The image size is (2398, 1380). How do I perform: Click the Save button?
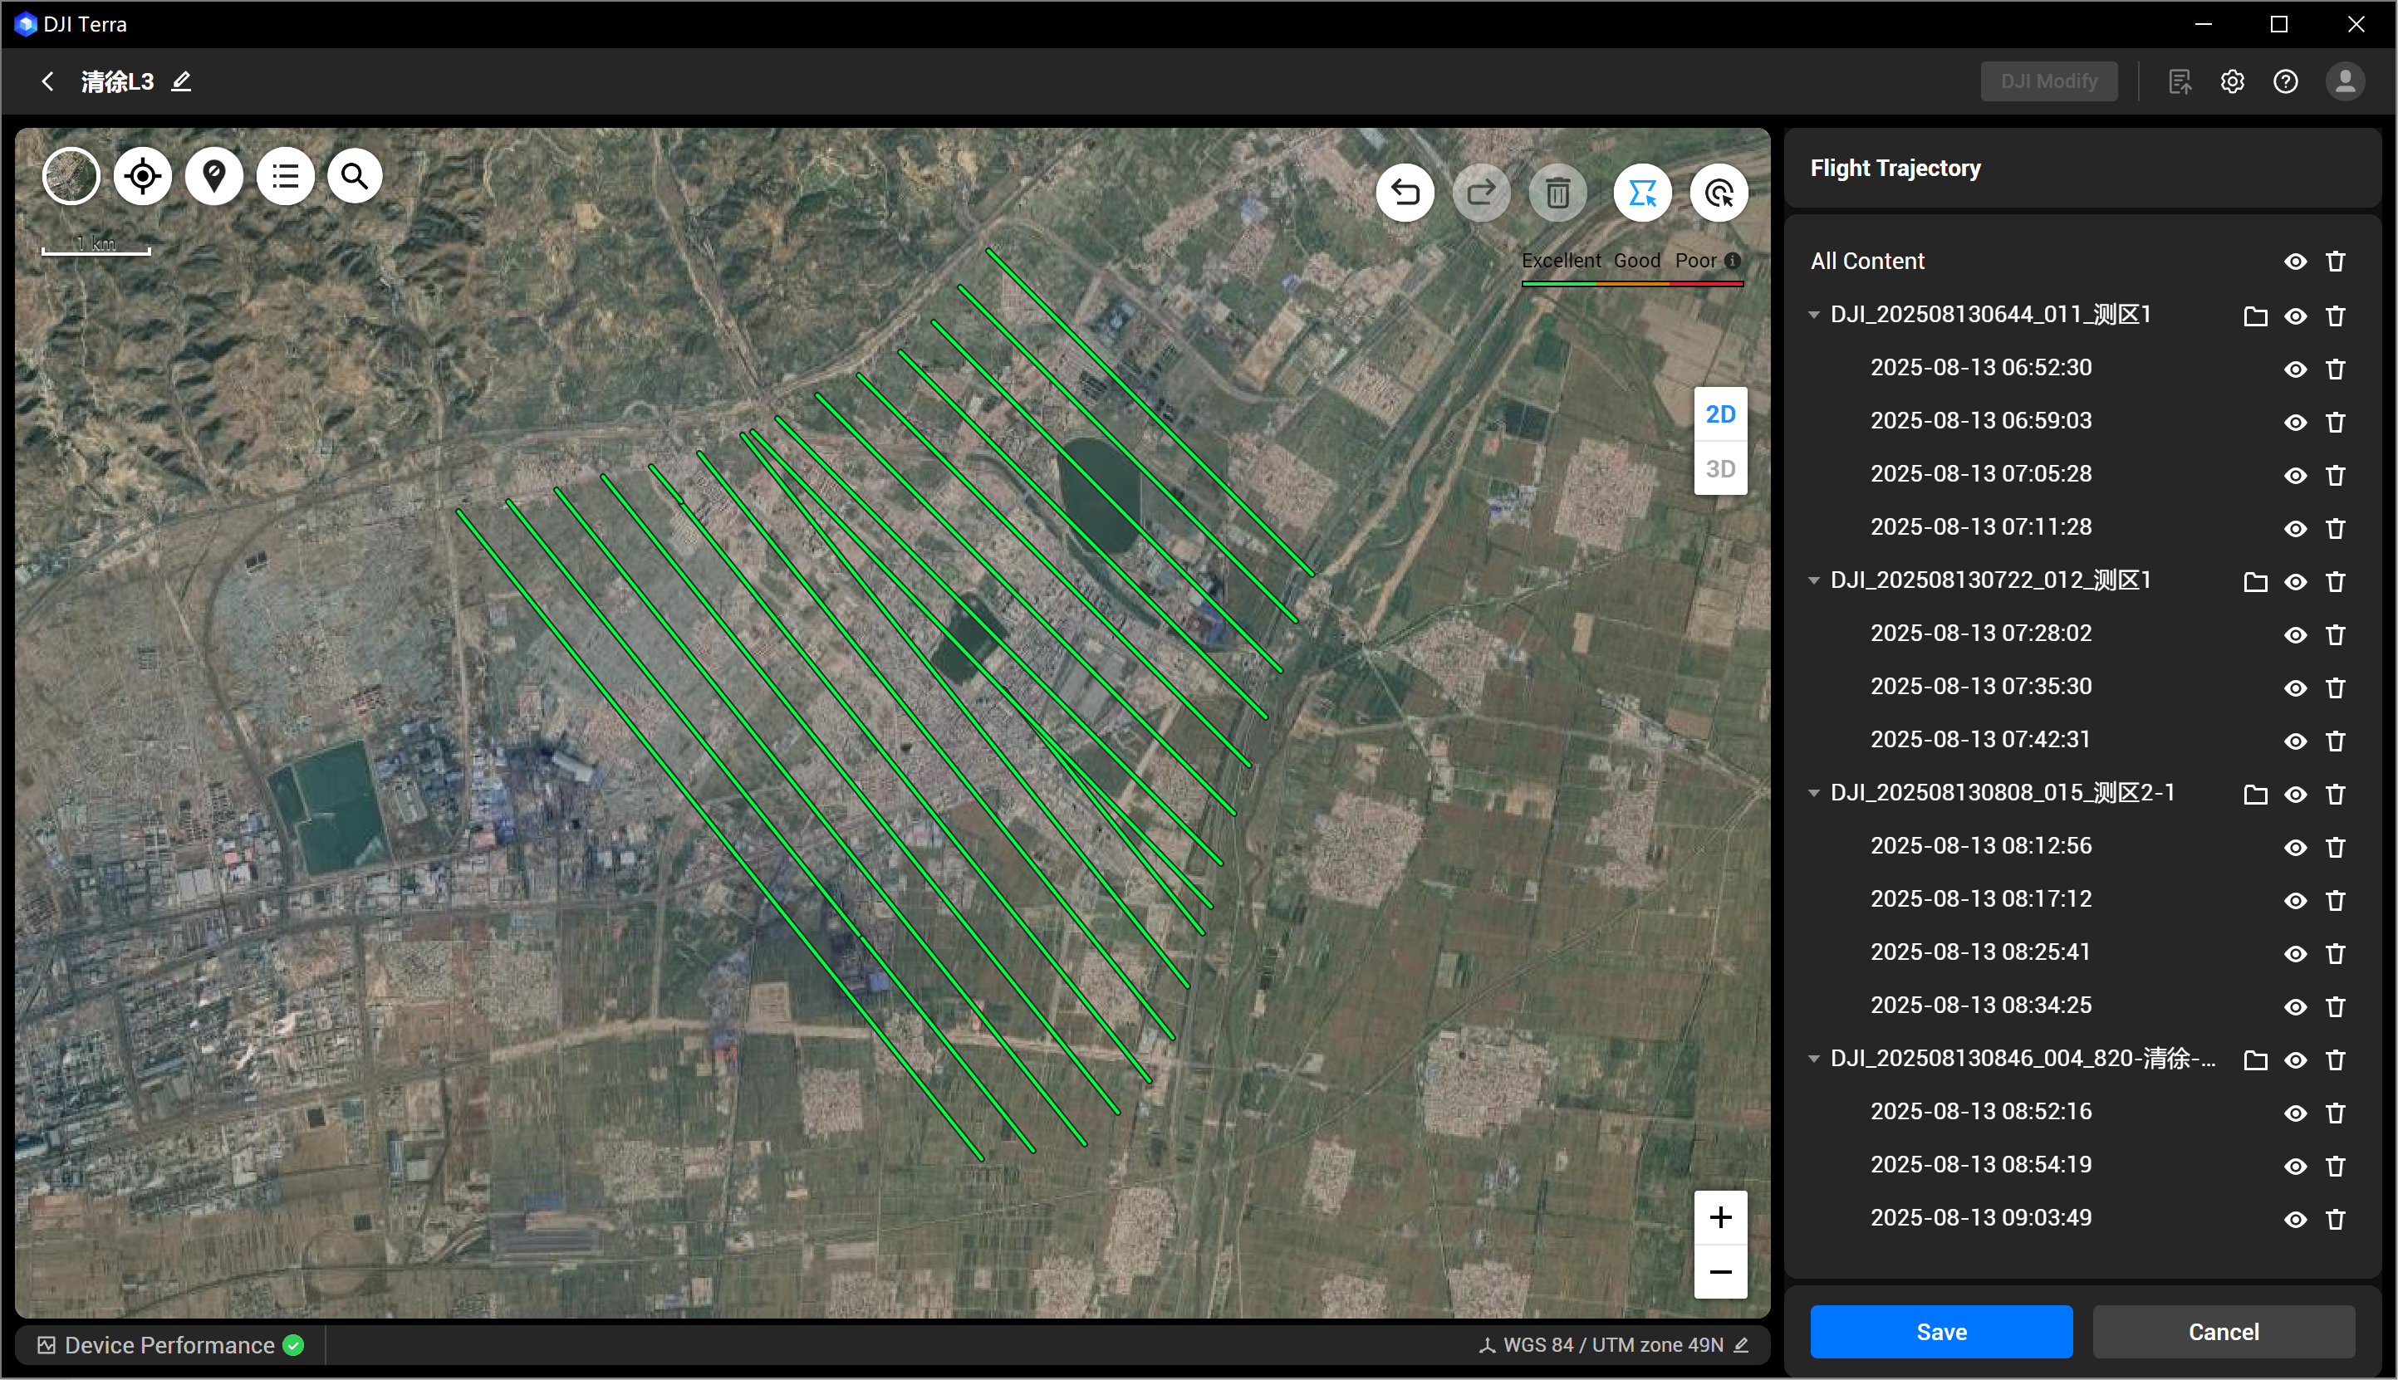tap(1940, 1332)
